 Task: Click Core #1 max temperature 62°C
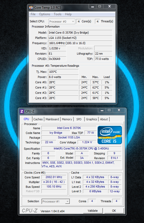point(95,87)
